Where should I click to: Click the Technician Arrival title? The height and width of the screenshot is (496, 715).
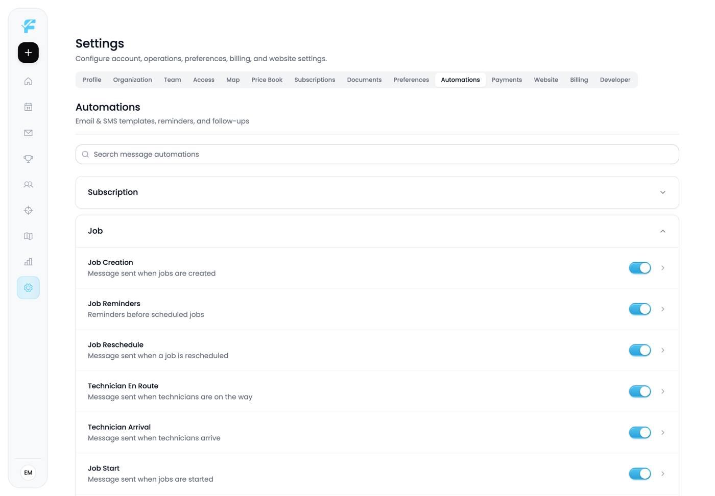pos(119,427)
